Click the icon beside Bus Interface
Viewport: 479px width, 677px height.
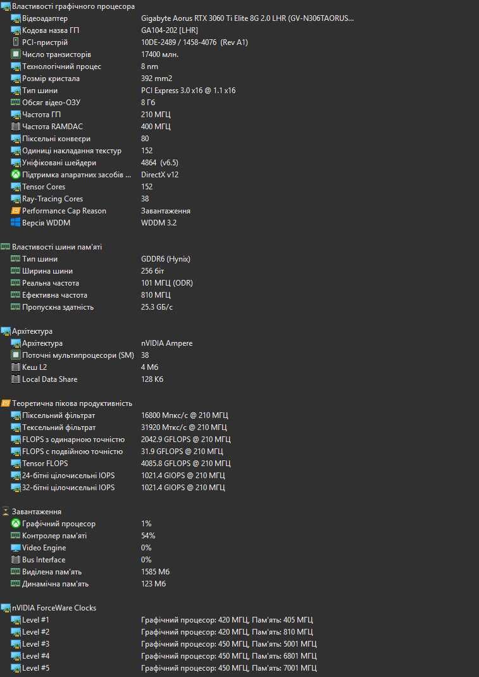(16, 560)
